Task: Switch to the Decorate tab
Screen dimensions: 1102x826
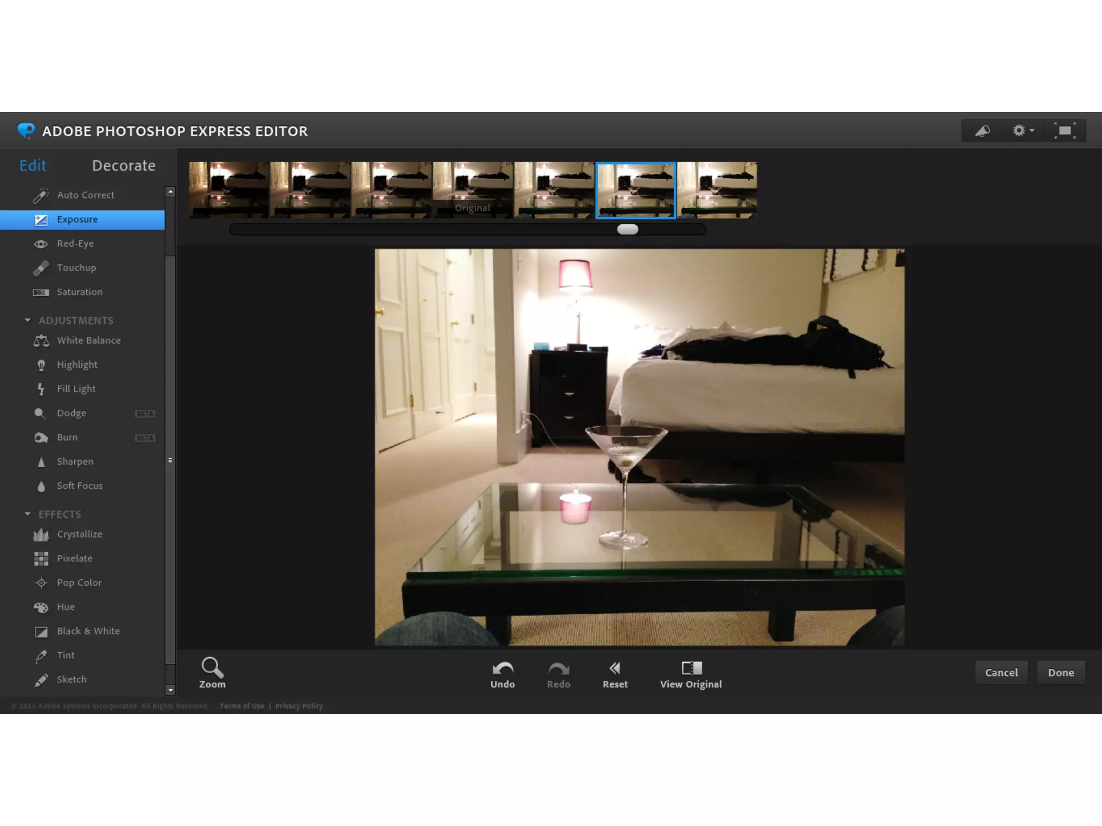Action: [124, 166]
